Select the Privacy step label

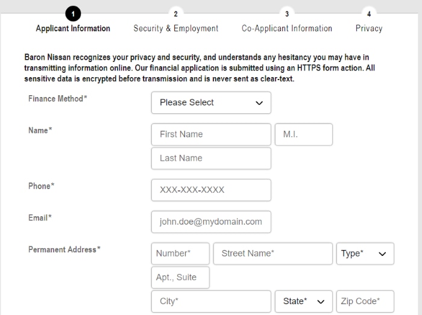point(369,28)
